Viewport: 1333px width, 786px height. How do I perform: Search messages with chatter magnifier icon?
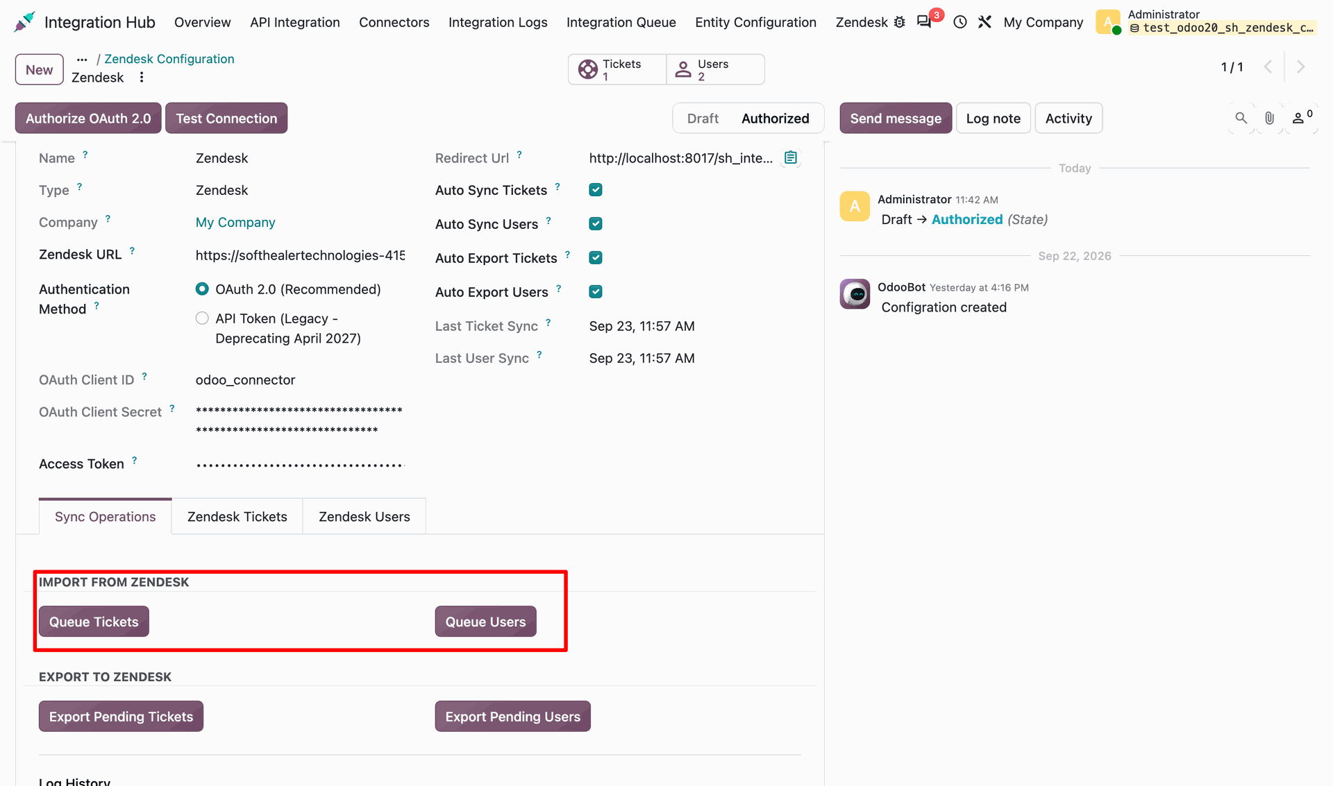pyautogui.click(x=1241, y=118)
